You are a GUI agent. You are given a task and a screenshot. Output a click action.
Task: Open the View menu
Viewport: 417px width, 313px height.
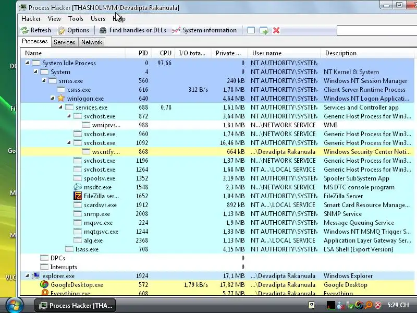tap(54, 19)
